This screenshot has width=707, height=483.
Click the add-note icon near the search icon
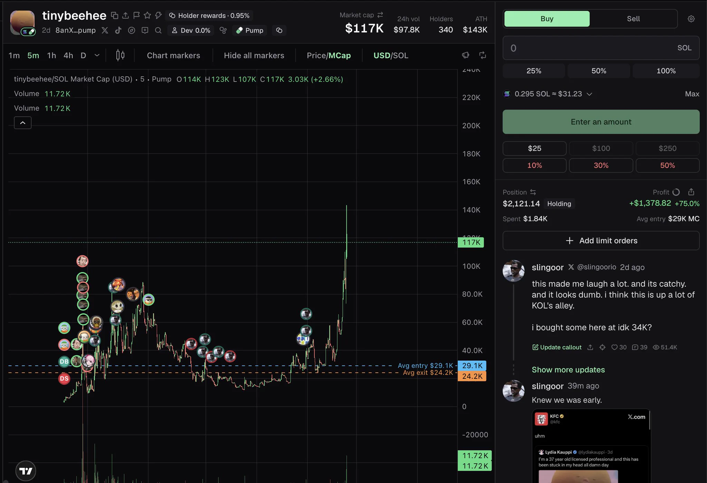click(145, 30)
